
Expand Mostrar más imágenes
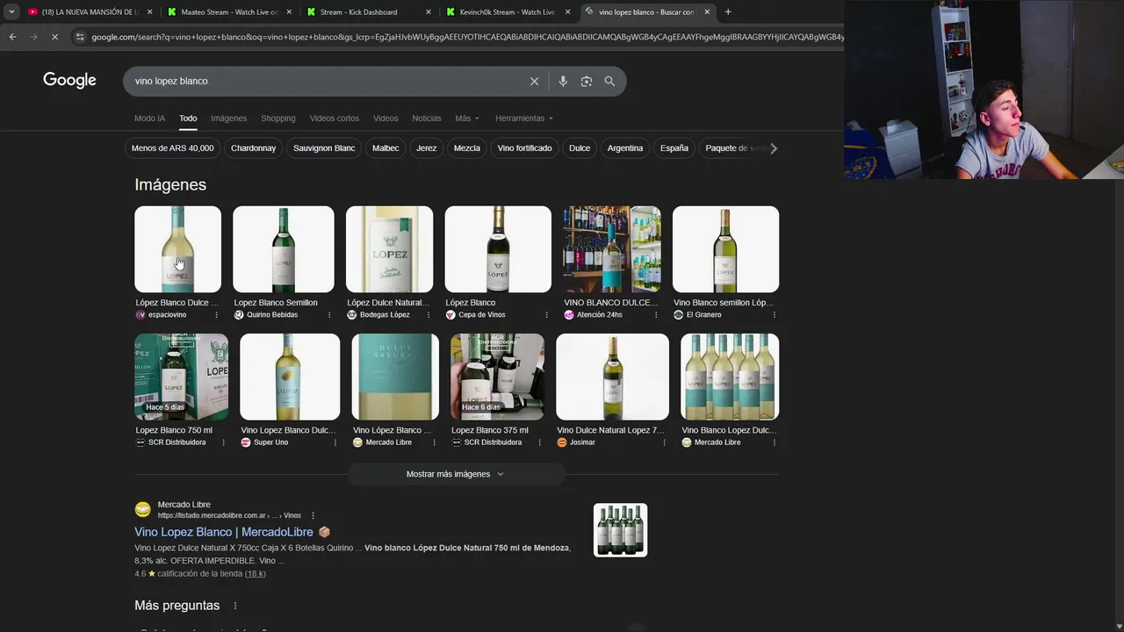click(455, 474)
